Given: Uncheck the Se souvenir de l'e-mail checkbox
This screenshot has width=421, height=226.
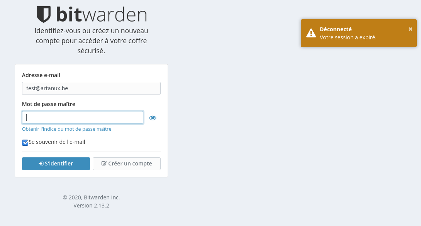Looking at the screenshot, I should (x=25, y=142).
